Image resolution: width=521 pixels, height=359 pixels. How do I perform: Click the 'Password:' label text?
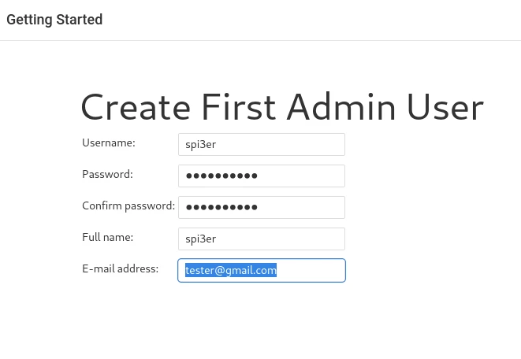tap(107, 174)
